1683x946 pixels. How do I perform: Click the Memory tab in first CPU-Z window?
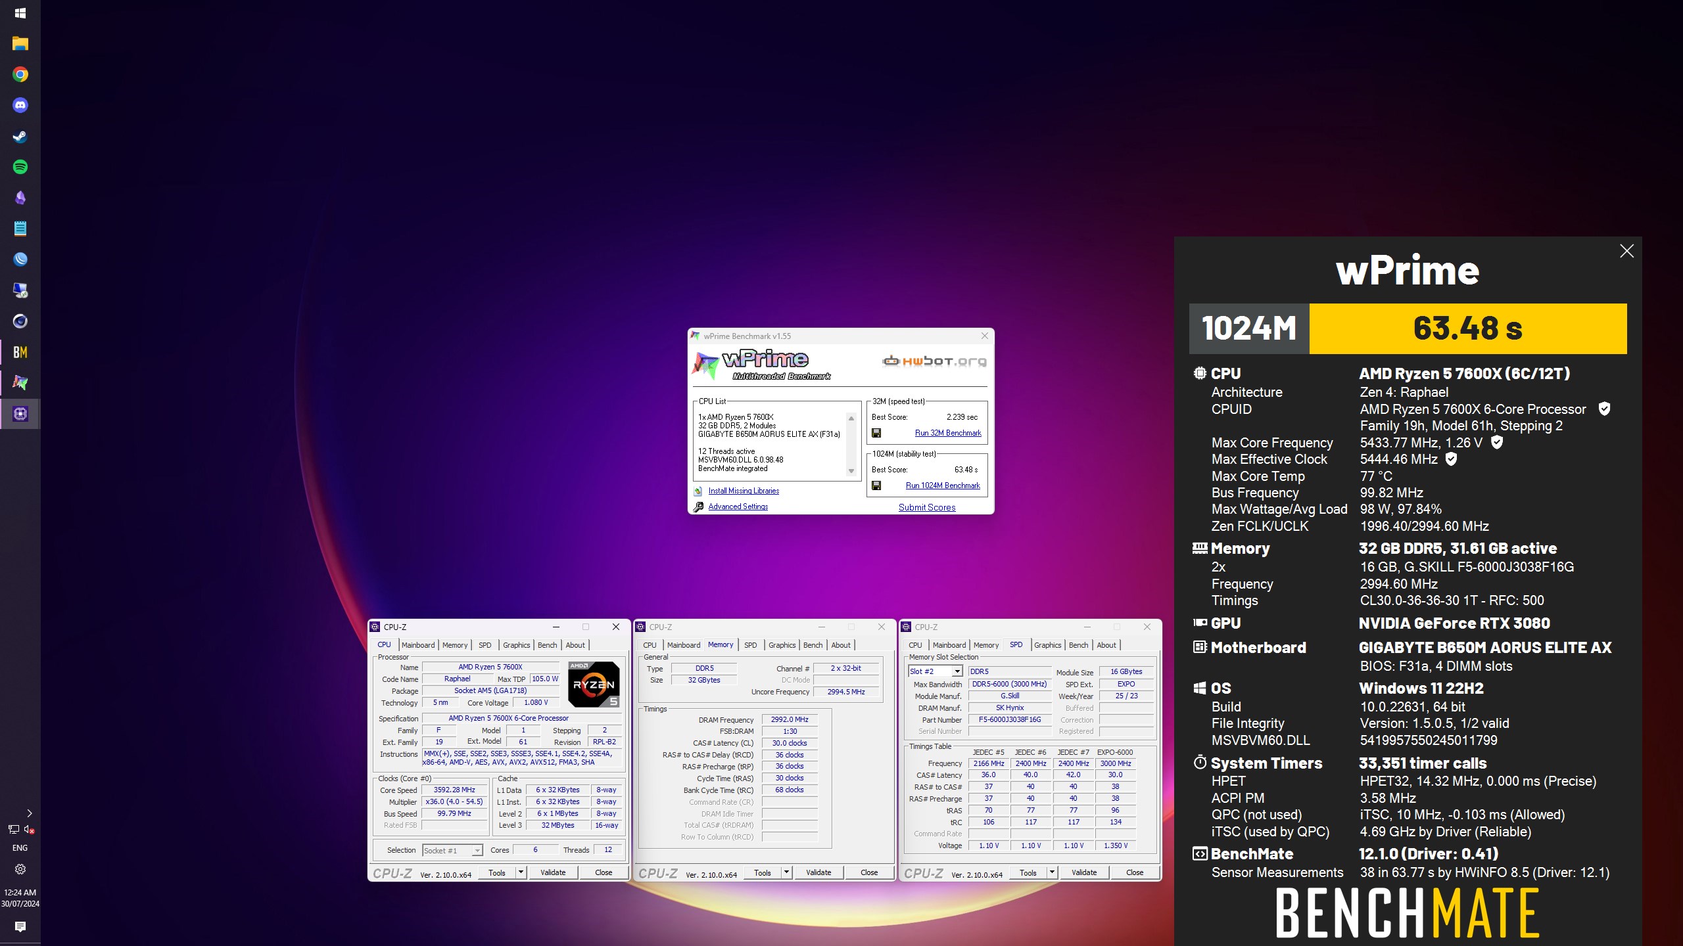[455, 645]
